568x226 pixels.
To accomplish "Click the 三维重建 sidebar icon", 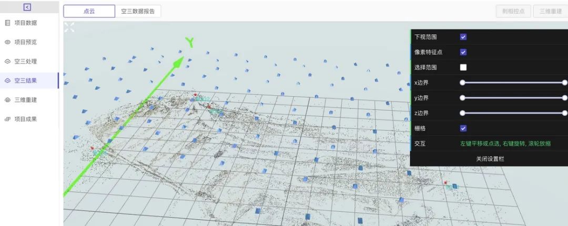I will [x=7, y=100].
